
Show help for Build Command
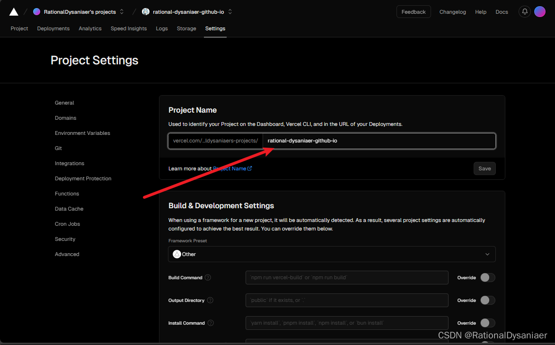208,278
